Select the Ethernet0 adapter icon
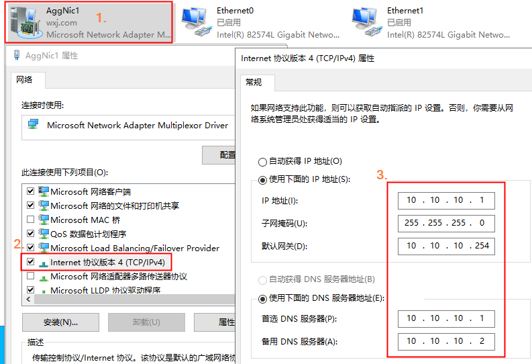 [x=197, y=22]
